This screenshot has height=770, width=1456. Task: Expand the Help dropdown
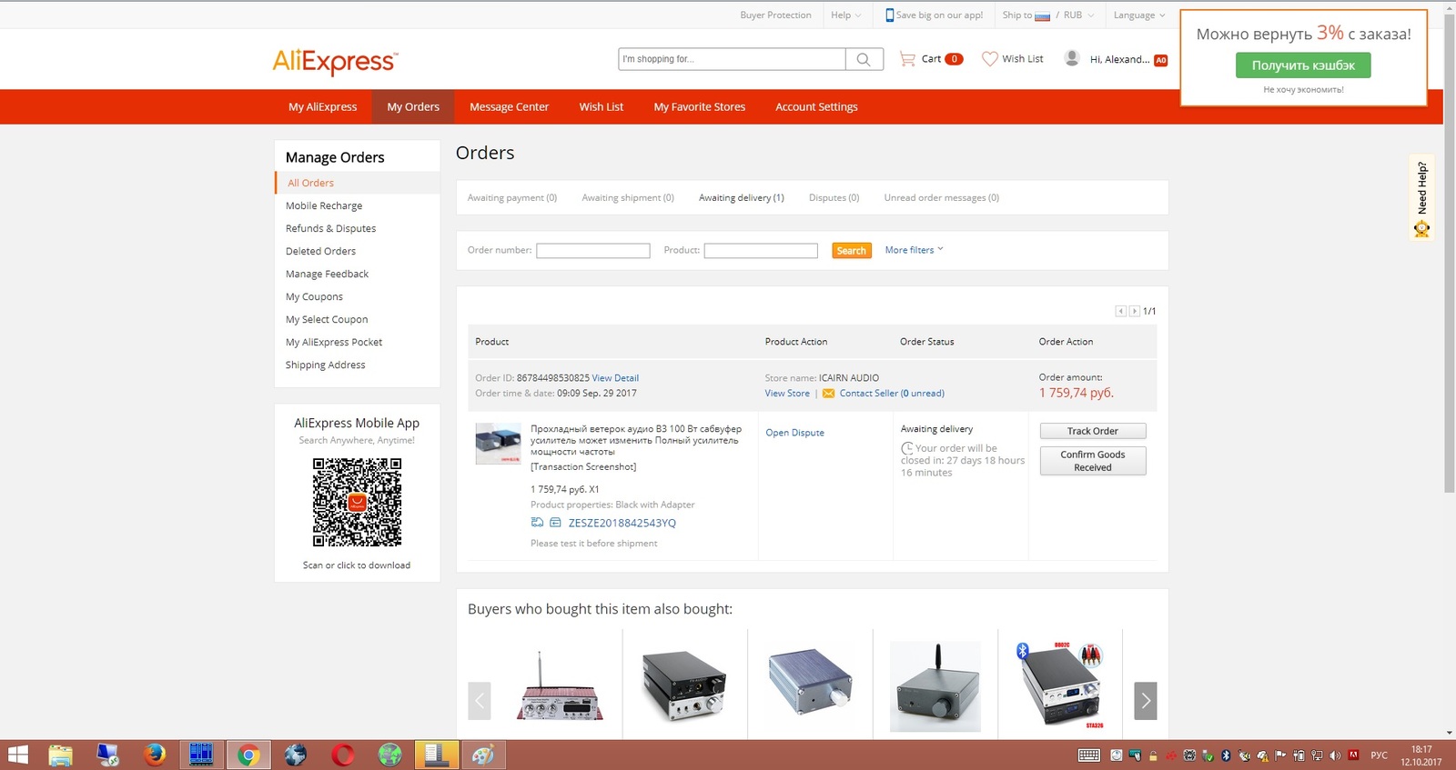pyautogui.click(x=845, y=15)
